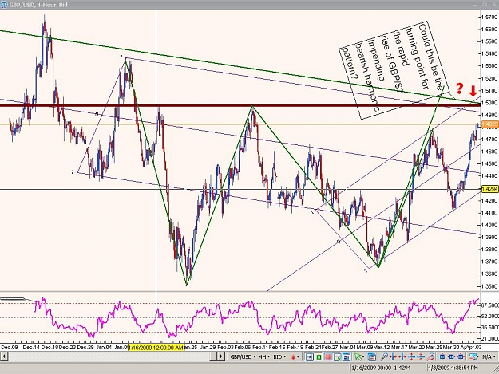This screenshot has width=499, height=374.
Task: Click the first vertical scale arrows icon
Action: pos(411,357)
